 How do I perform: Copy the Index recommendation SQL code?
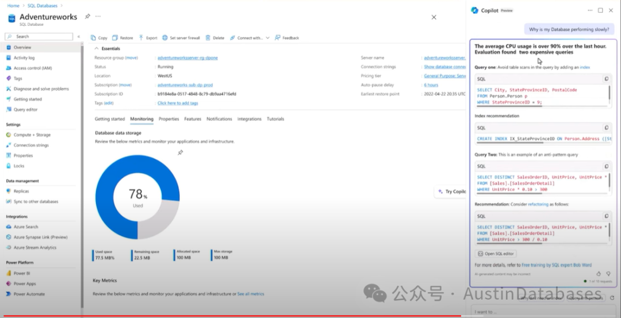[x=607, y=128]
